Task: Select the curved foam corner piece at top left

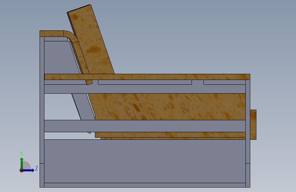Action: click(x=72, y=36)
